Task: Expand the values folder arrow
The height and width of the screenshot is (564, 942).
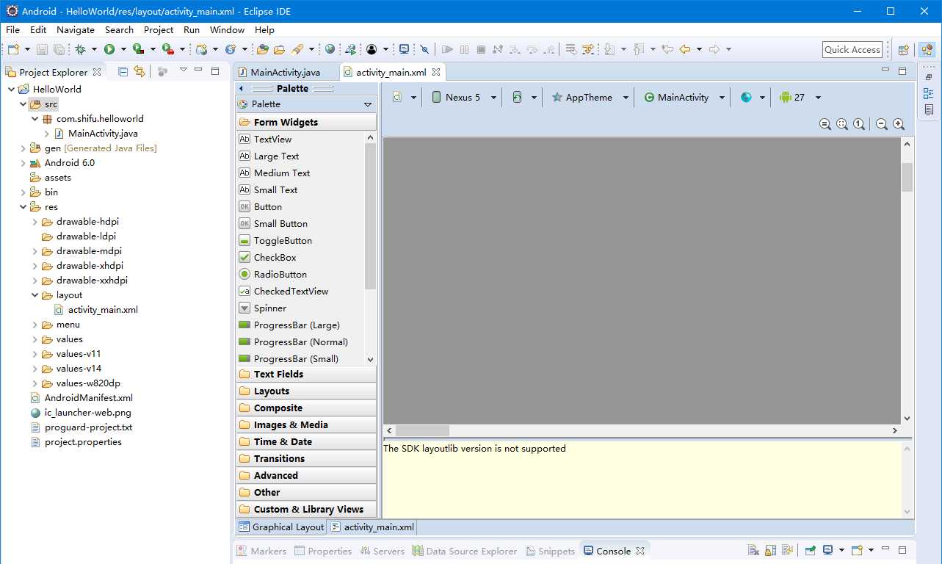Action: pos(35,339)
